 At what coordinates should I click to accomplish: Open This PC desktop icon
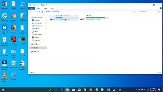point(22,5)
